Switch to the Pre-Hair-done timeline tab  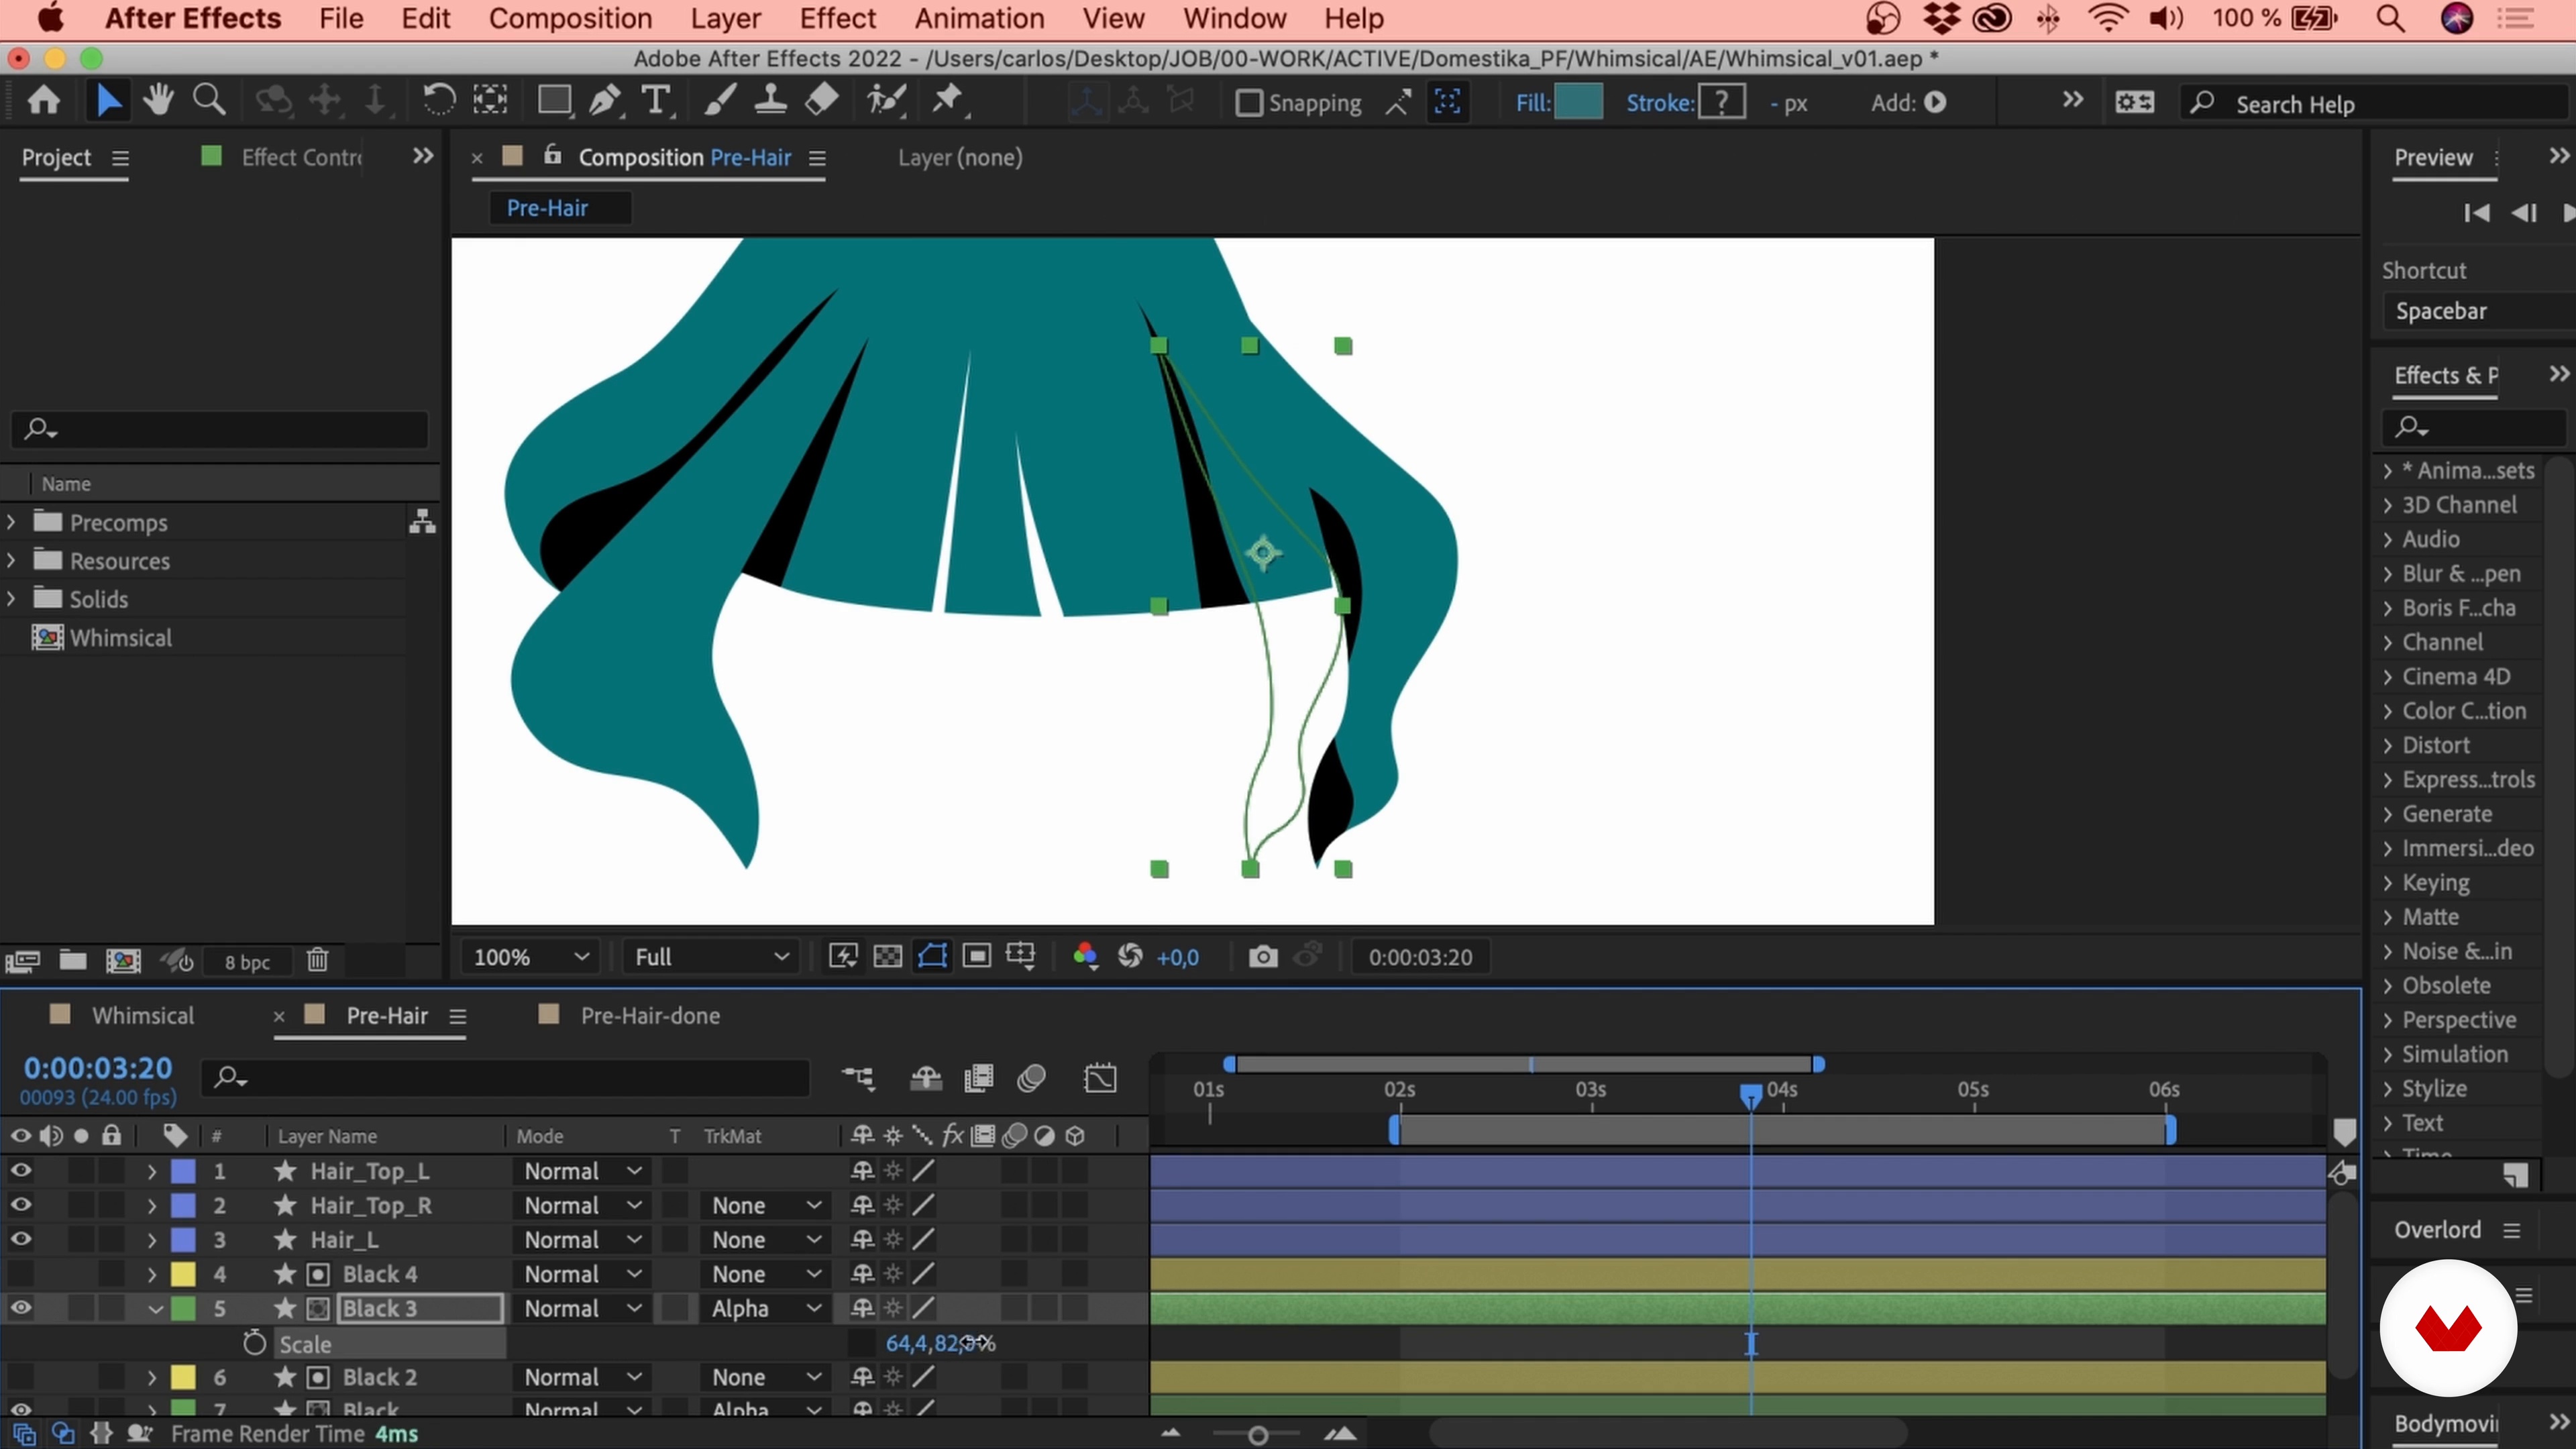click(650, 1016)
